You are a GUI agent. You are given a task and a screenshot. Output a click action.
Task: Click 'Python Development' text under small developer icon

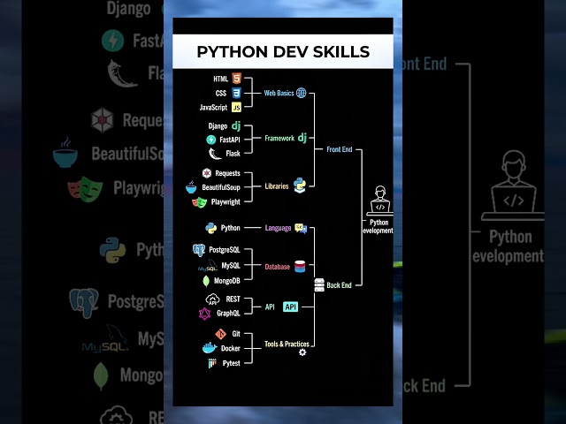379,226
